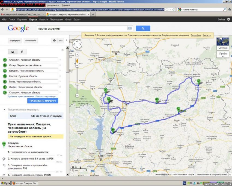Open Новости in the Google bar

point(43,19)
